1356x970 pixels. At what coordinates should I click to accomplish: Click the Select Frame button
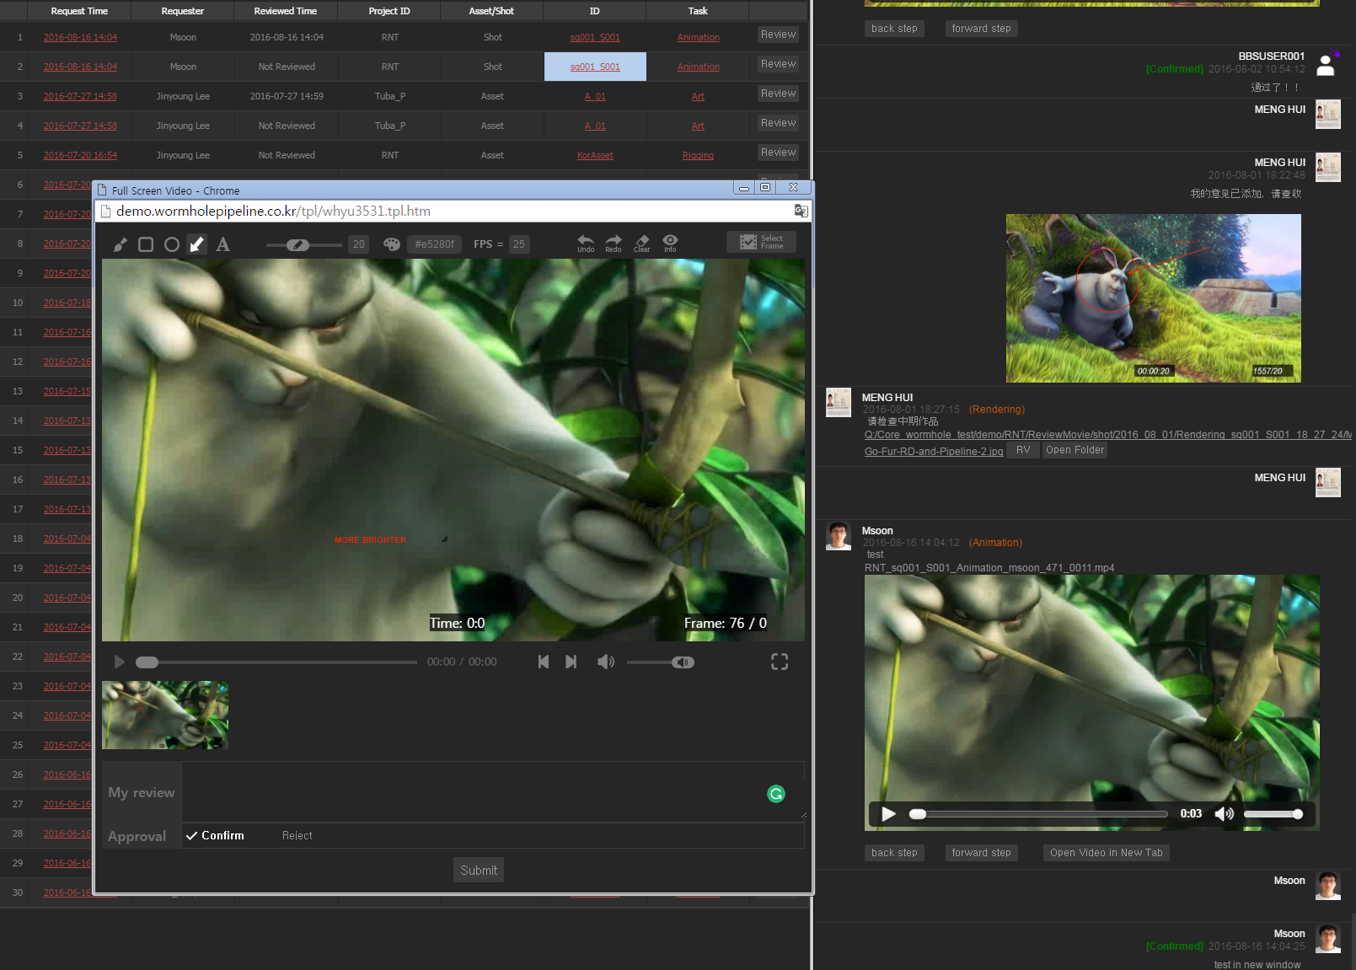[762, 242]
